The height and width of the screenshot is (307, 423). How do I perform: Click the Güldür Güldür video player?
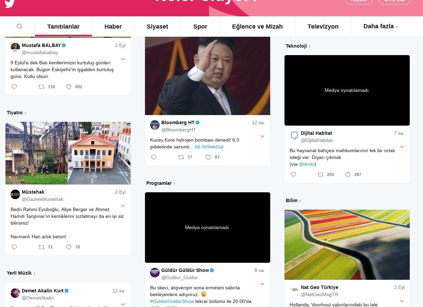(208, 227)
